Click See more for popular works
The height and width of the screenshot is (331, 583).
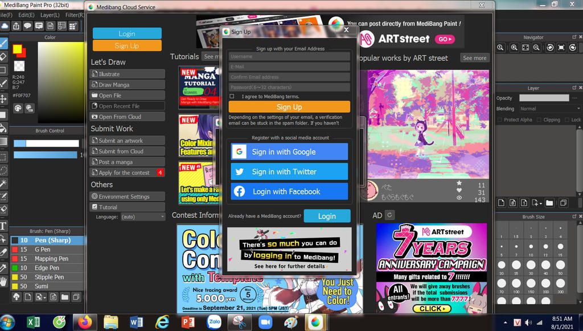coord(474,58)
